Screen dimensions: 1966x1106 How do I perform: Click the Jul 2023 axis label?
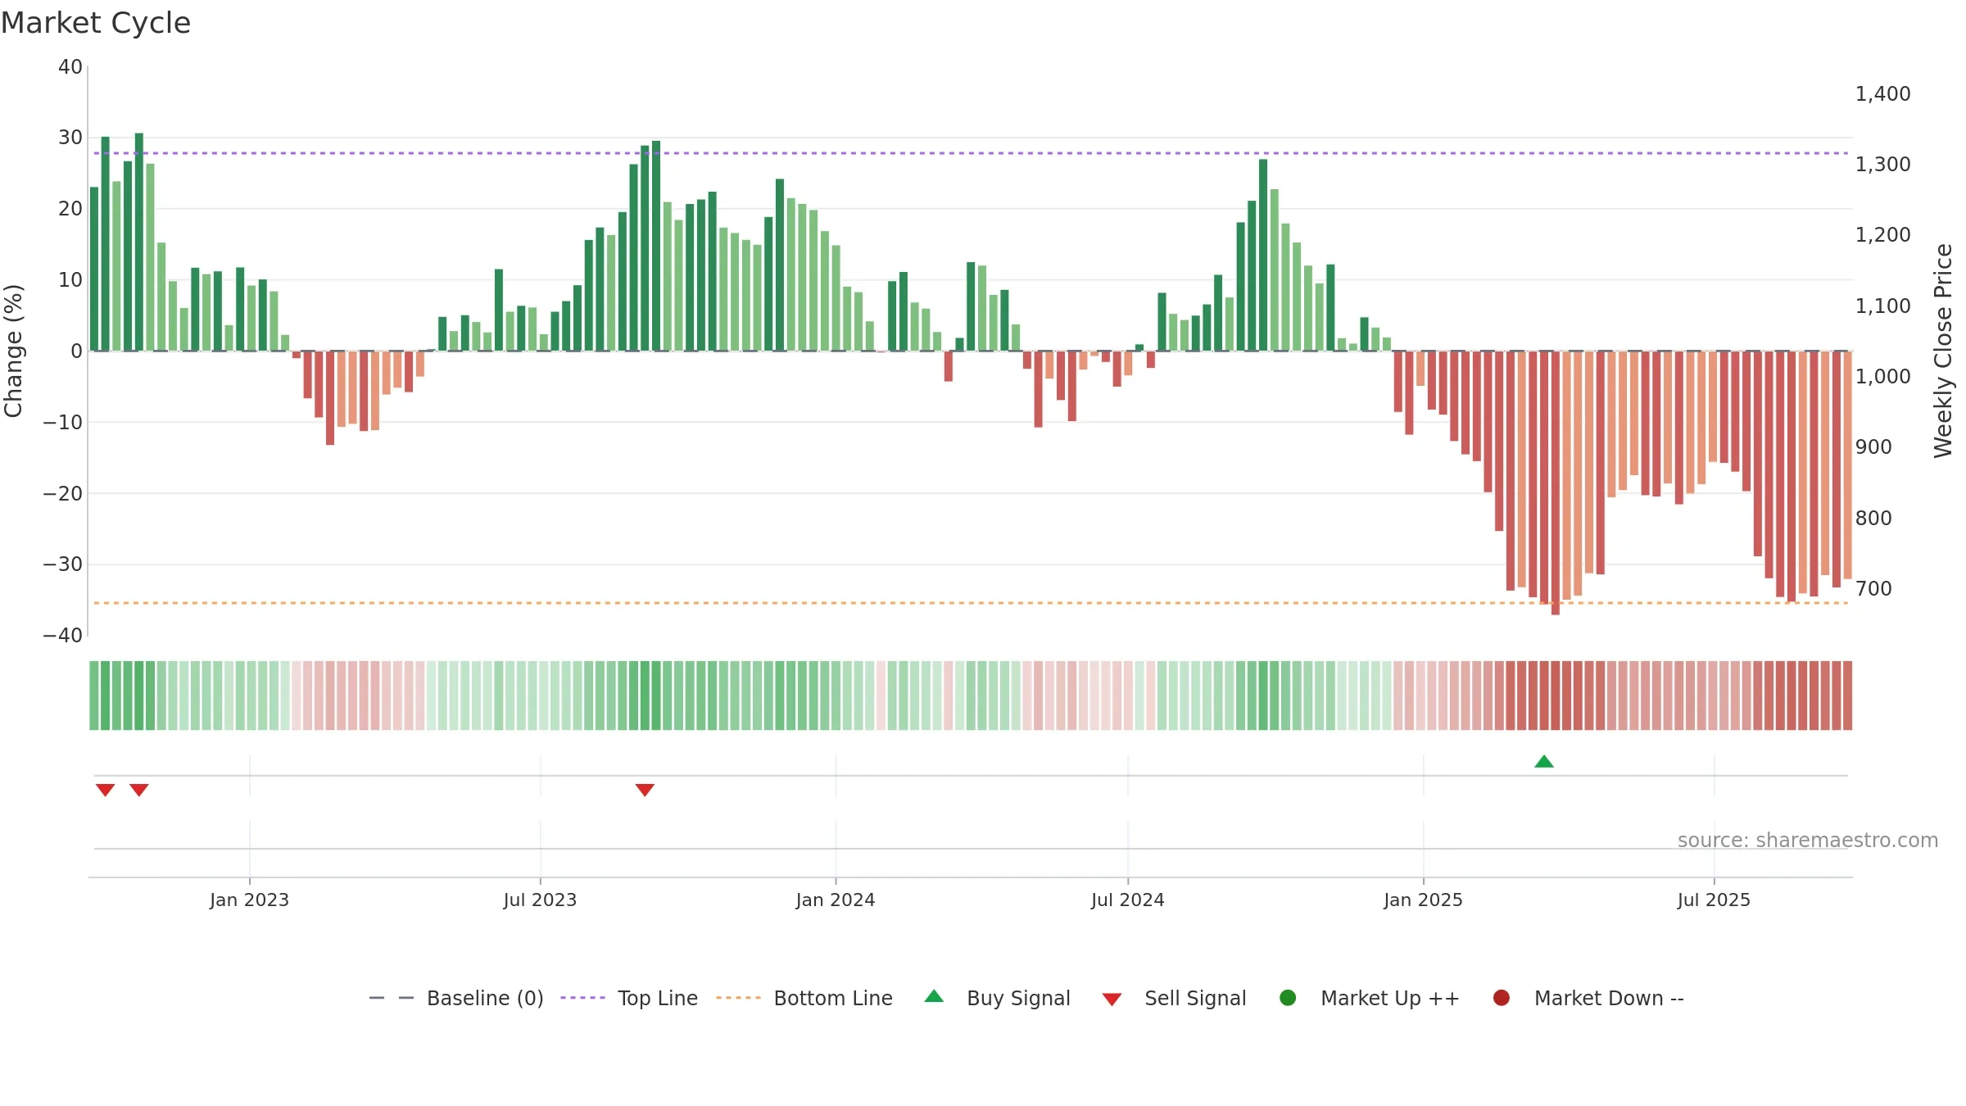coord(540,900)
